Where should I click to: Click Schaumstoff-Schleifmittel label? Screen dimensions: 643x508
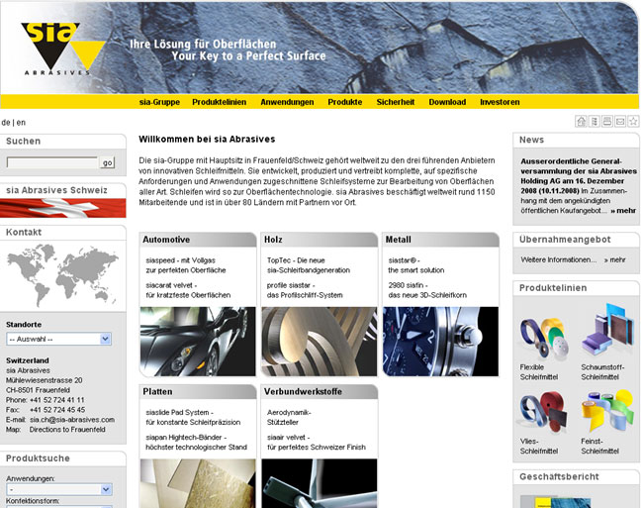click(x=602, y=372)
